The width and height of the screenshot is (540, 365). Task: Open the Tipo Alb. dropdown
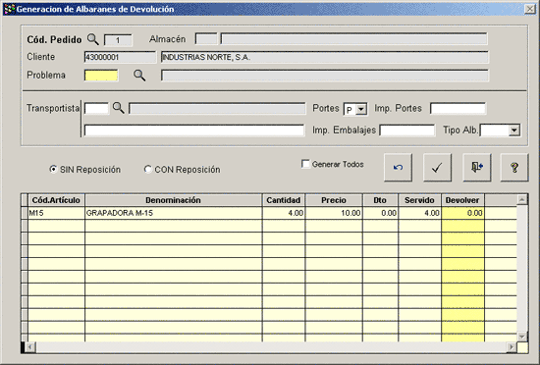click(514, 130)
